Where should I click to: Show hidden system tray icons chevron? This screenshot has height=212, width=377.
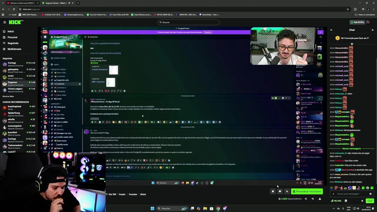[334, 208]
